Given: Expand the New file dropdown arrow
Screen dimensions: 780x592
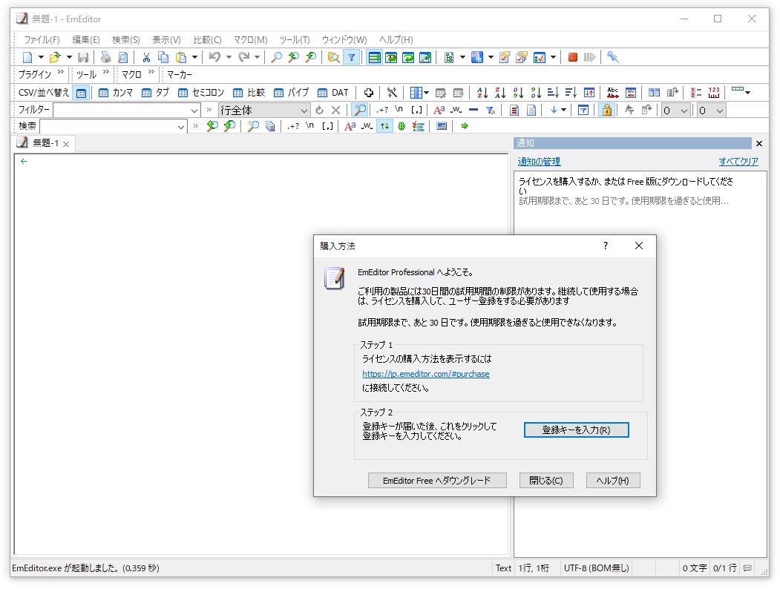Looking at the screenshot, I should pyautogui.click(x=41, y=57).
